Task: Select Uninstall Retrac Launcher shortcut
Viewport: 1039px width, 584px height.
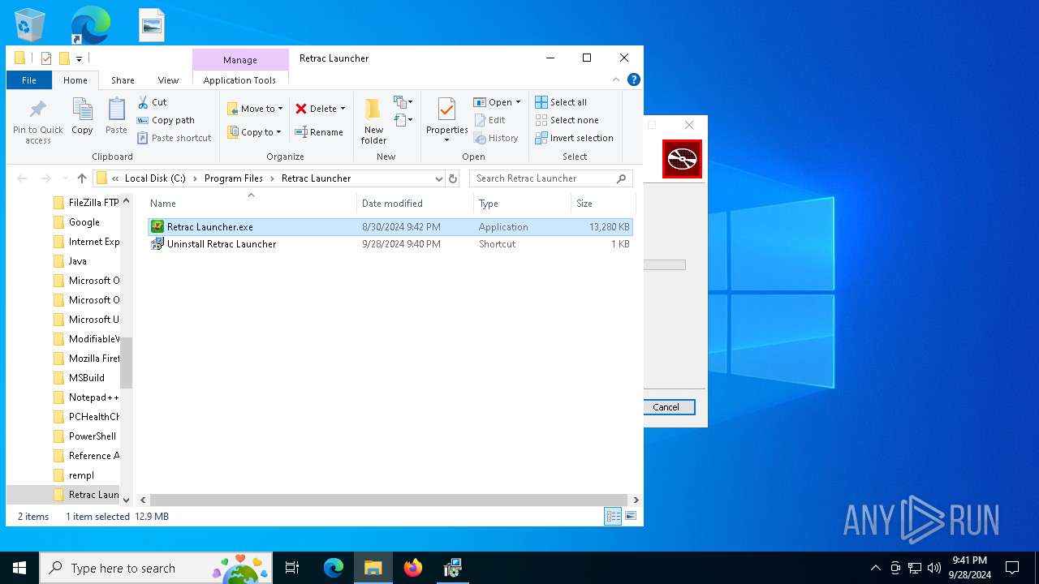Action: [x=390, y=244]
